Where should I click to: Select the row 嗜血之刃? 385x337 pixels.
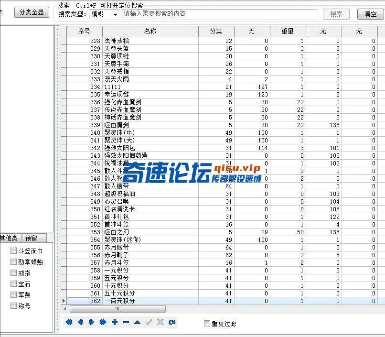(222, 232)
